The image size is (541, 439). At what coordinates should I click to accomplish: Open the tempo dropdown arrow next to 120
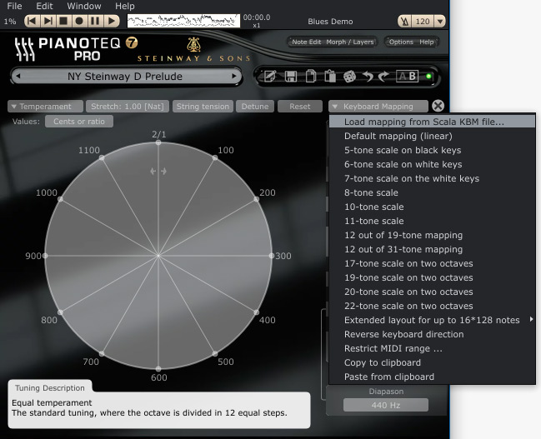[440, 22]
